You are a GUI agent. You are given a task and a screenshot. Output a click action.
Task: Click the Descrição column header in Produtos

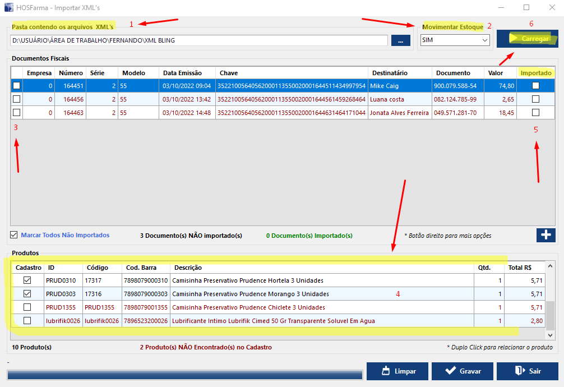pos(322,268)
